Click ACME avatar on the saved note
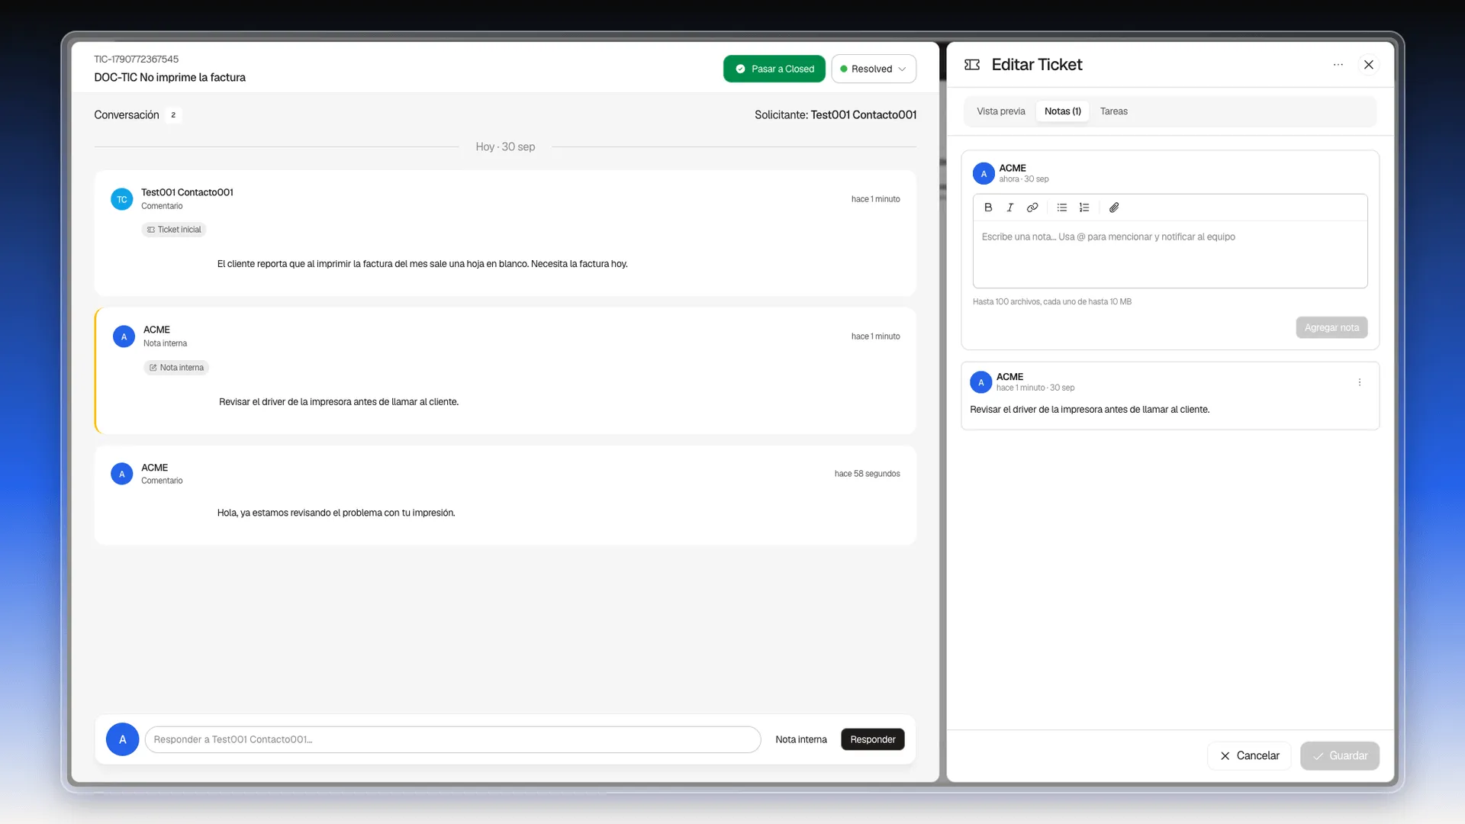Screen dimensions: 1465x824 (981, 382)
